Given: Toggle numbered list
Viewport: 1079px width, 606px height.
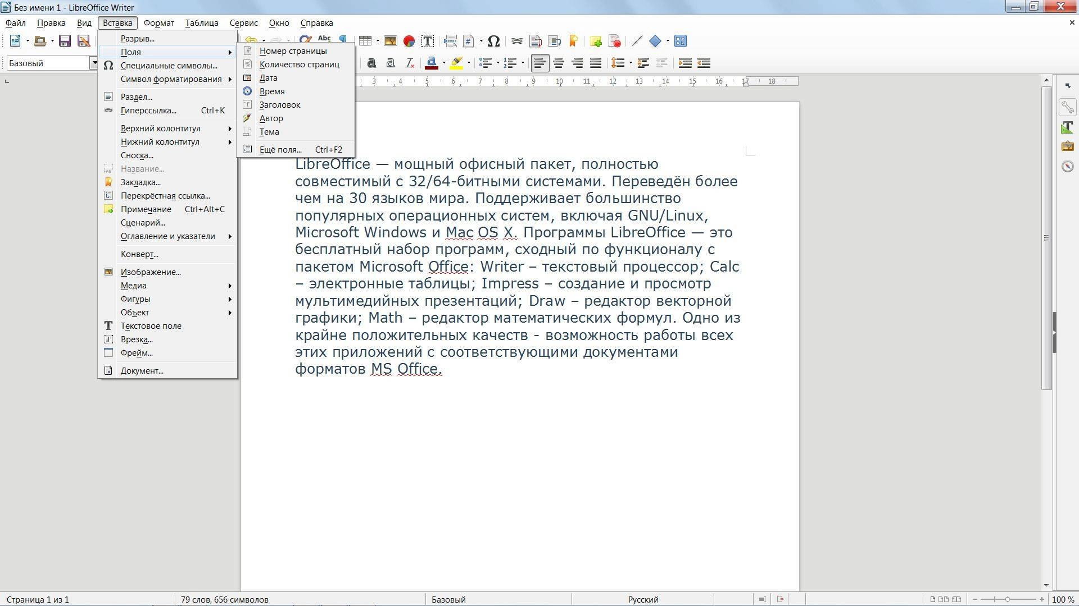Looking at the screenshot, I should 510,63.
